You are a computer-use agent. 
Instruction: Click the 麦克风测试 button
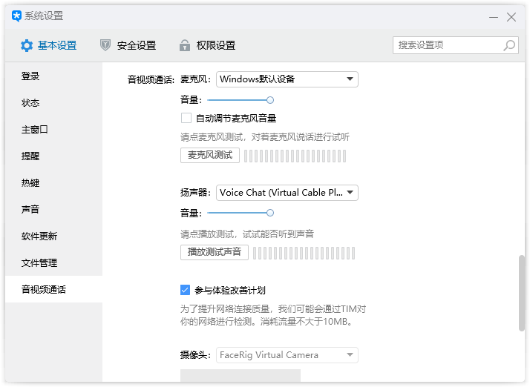[x=210, y=155]
